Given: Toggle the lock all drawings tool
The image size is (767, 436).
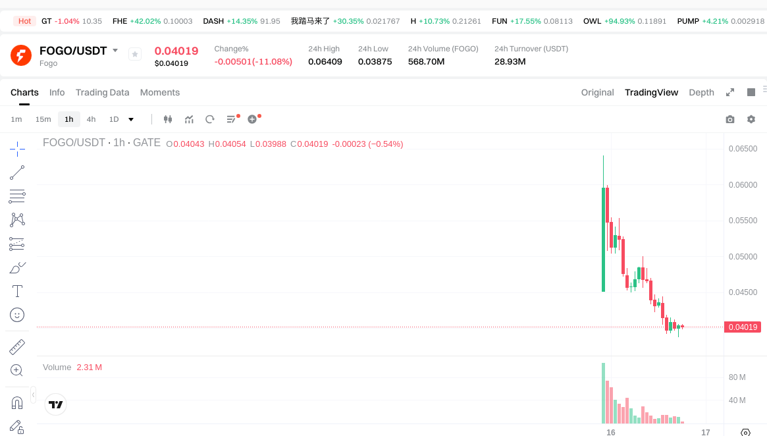Looking at the screenshot, I should (x=16, y=427).
